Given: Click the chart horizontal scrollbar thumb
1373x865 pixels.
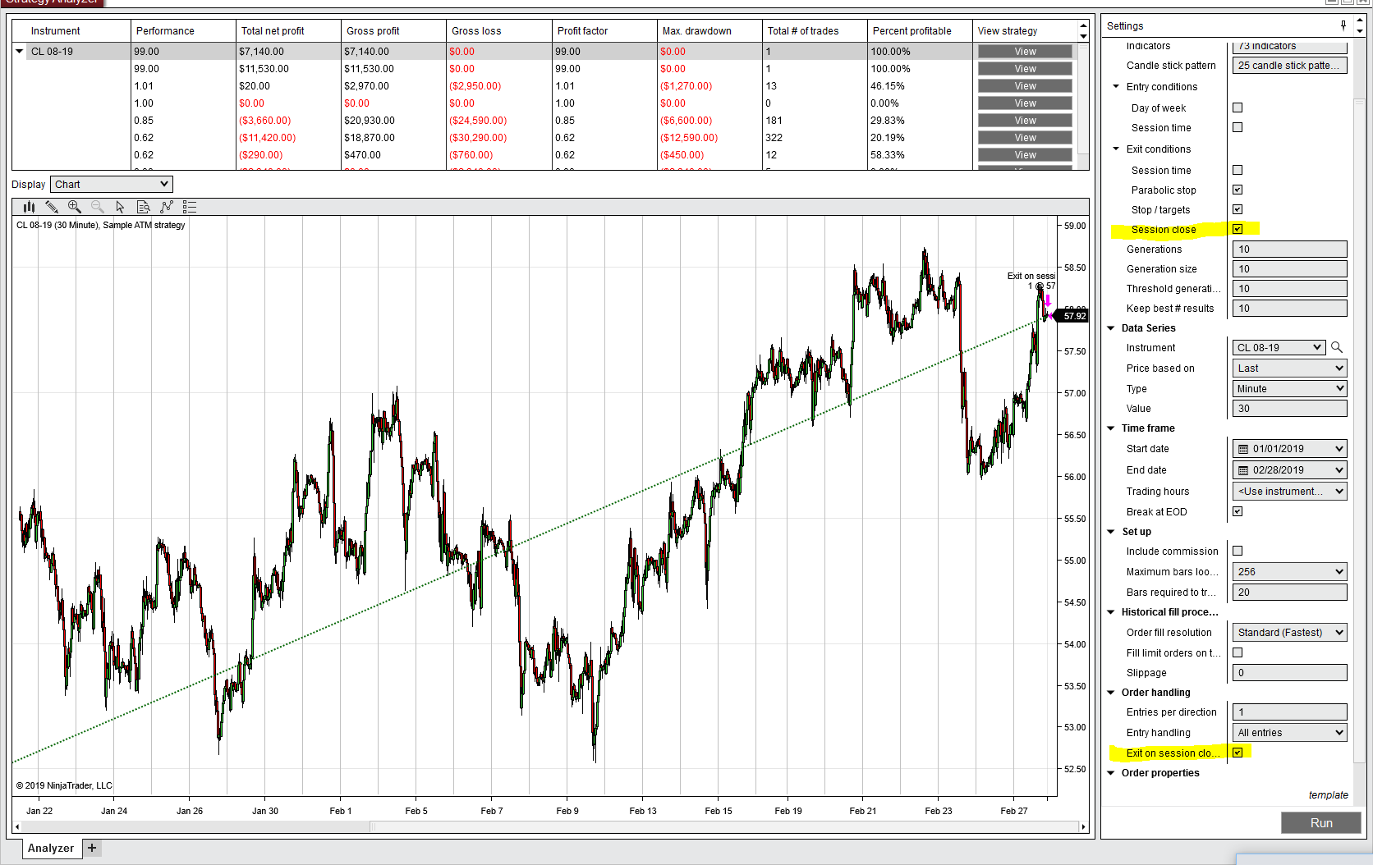Looking at the screenshot, I should click(723, 826).
